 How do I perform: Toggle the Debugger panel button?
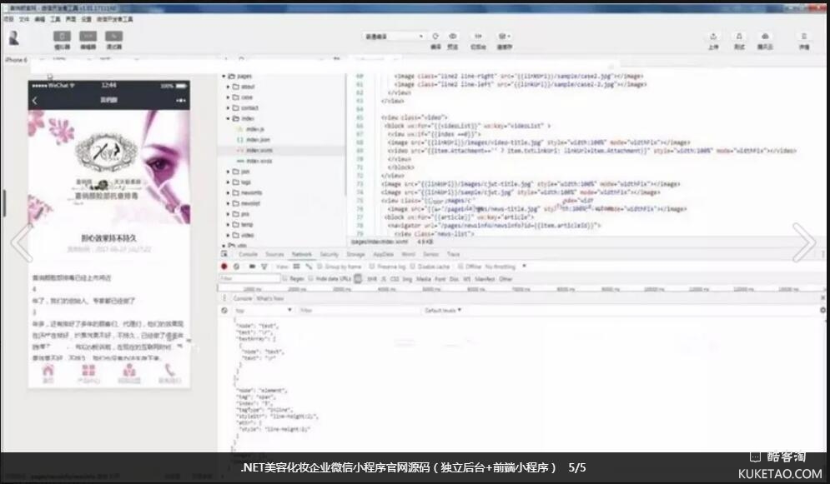(x=113, y=37)
